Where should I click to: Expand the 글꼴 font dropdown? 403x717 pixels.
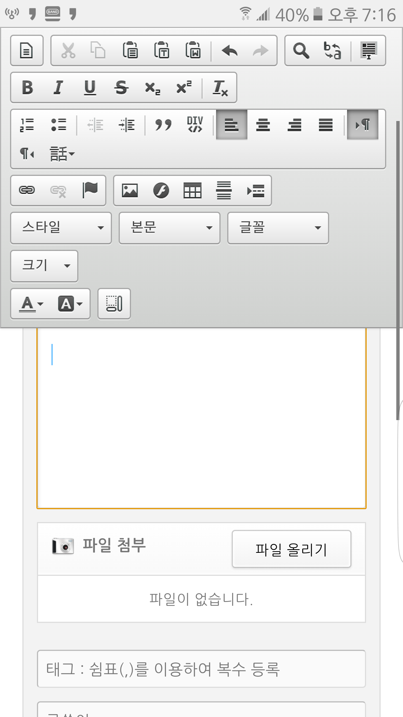coord(278,228)
